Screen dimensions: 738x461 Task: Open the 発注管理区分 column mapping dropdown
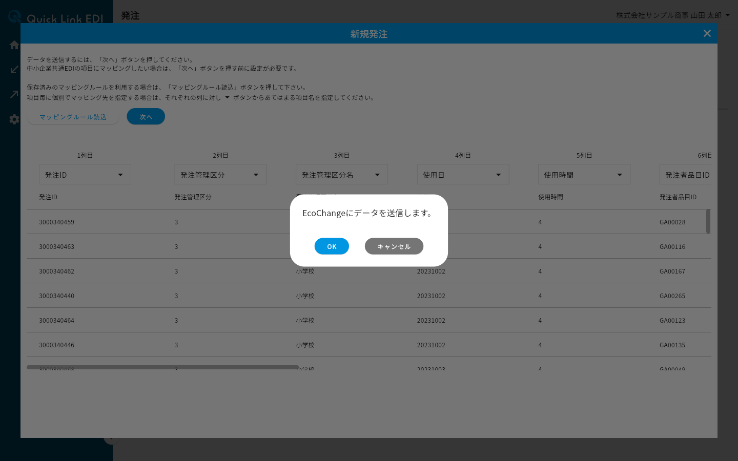pyautogui.click(x=220, y=175)
